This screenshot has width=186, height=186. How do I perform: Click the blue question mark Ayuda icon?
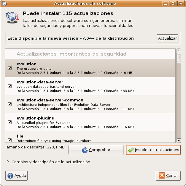(10, 176)
